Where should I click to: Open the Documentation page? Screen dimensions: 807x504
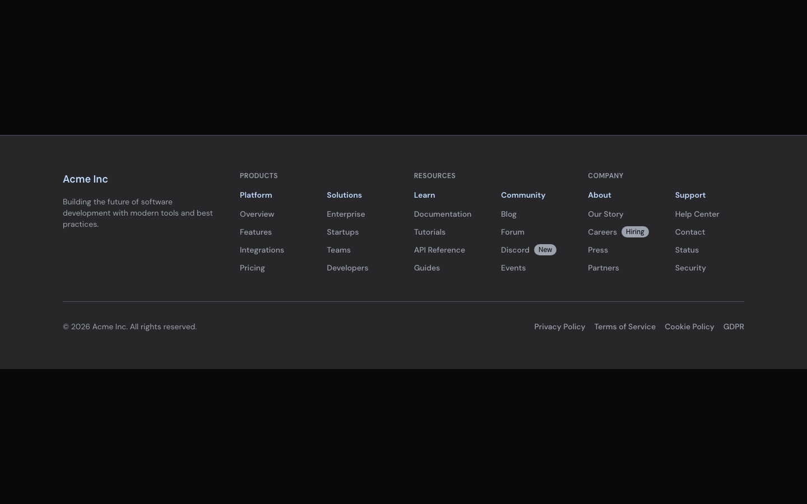pos(442,214)
